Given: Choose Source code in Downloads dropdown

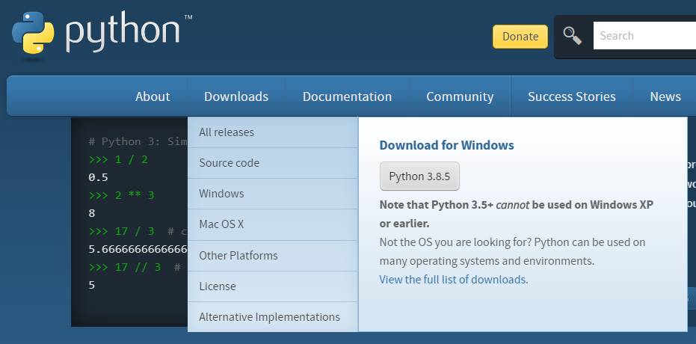Looking at the screenshot, I should tap(273, 163).
